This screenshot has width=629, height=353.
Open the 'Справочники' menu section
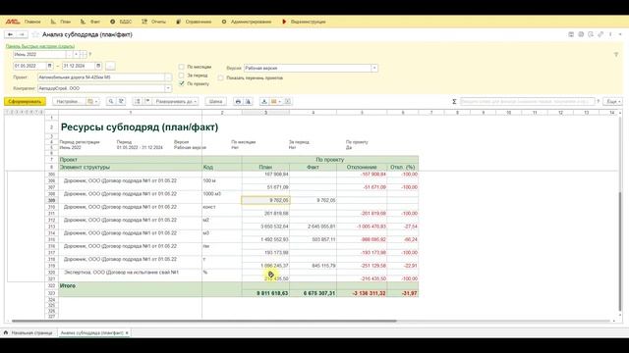click(x=195, y=22)
